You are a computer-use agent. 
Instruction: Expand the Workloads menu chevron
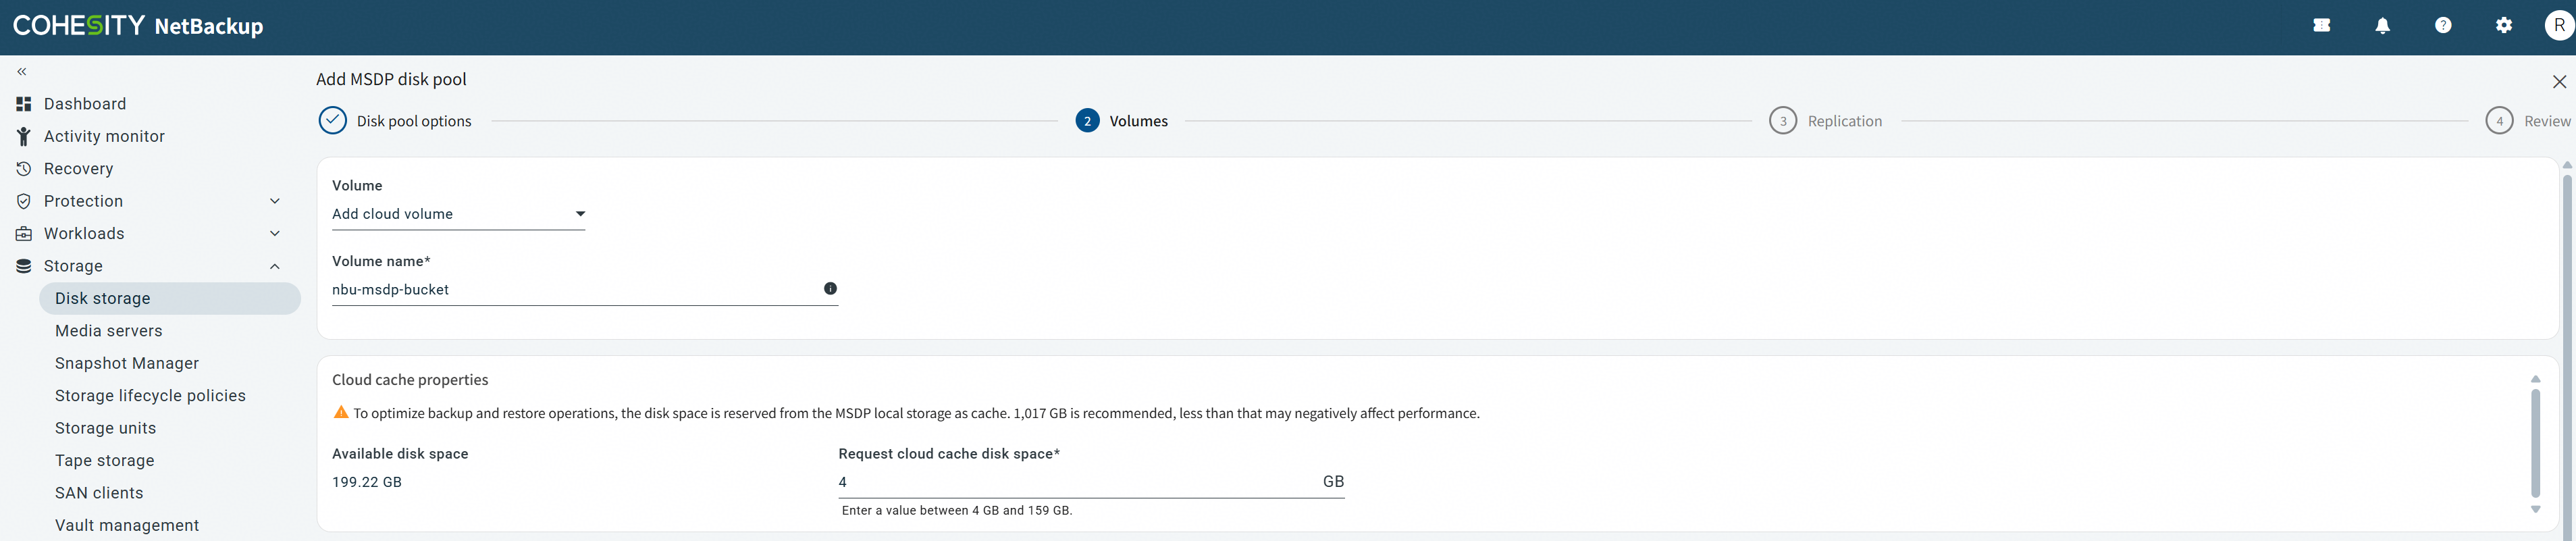click(275, 234)
